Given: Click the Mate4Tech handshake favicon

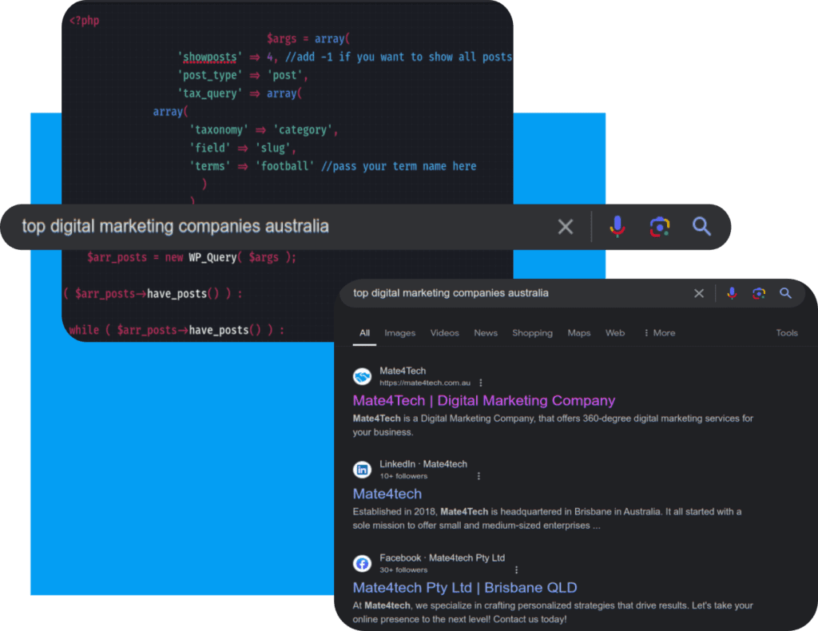Looking at the screenshot, I should [362, 376].
